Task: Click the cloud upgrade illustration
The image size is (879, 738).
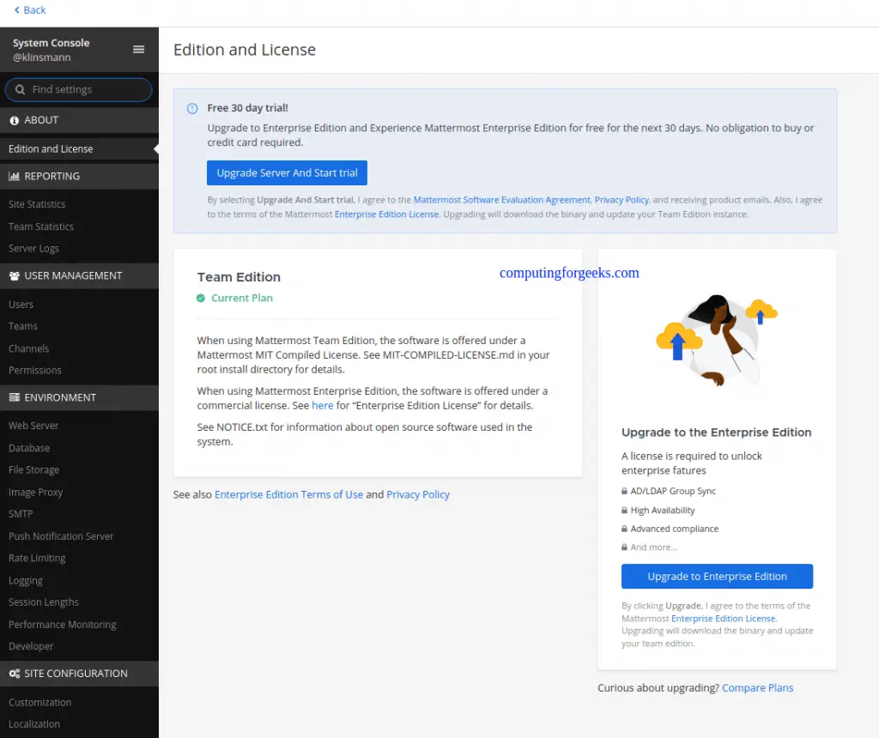Action: point(717,341)
